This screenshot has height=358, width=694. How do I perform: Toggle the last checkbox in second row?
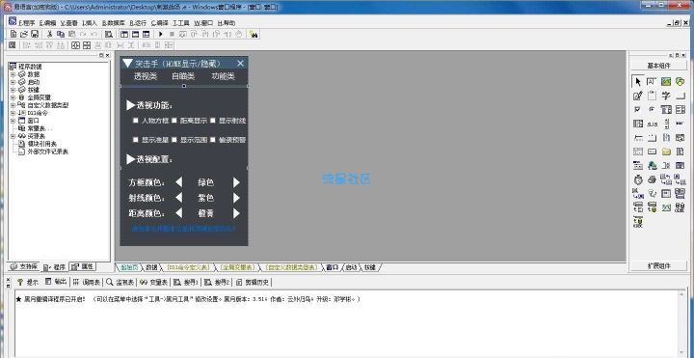[213, 140]
